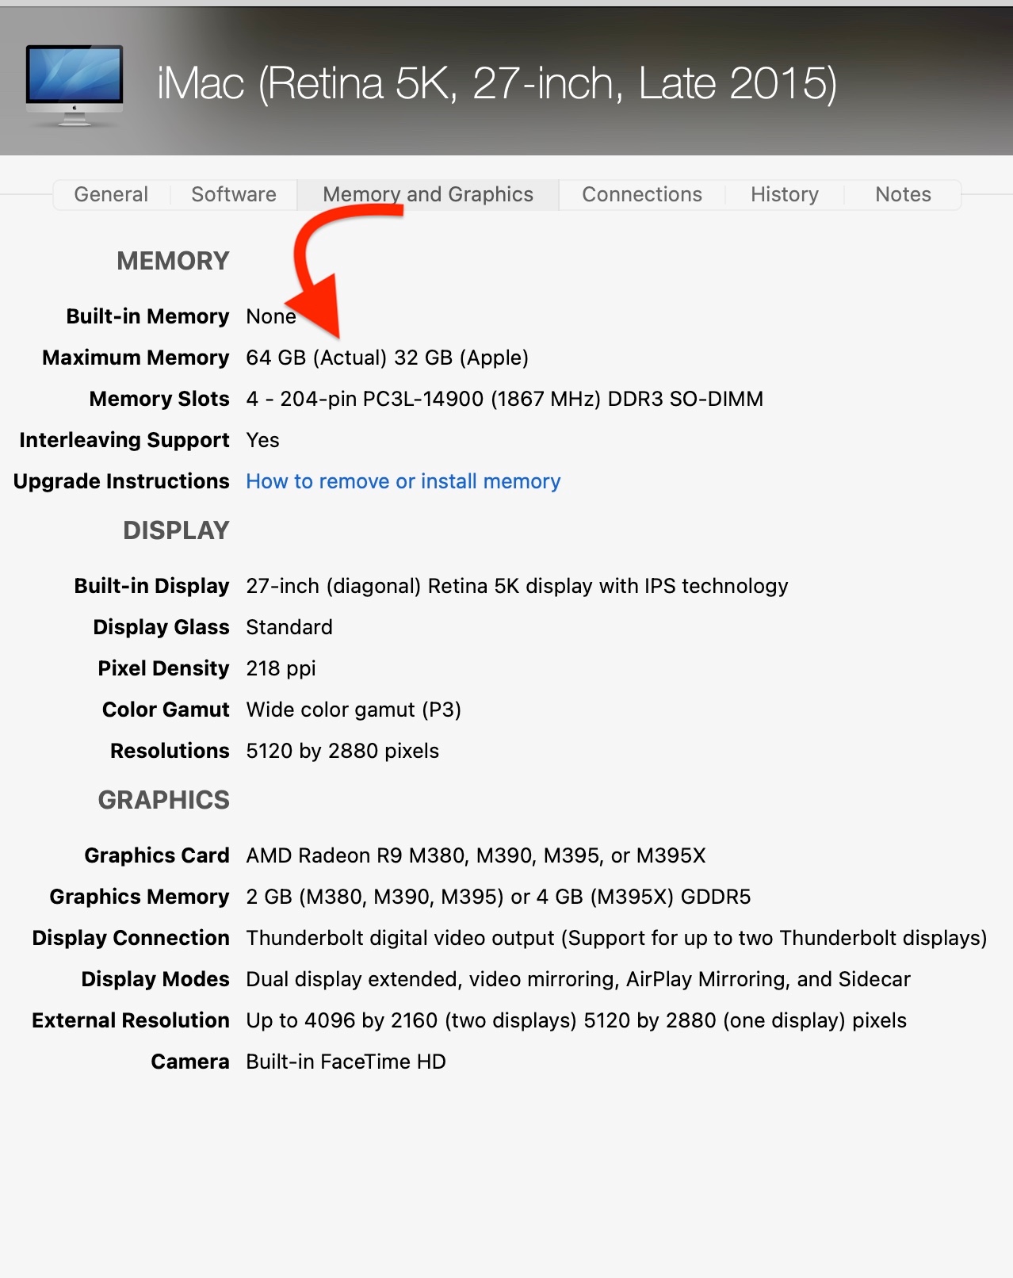Switch to the General tab
The width and height of the screenshot is (1013, 1278).
pyautogui.click(x=111, y=194)
